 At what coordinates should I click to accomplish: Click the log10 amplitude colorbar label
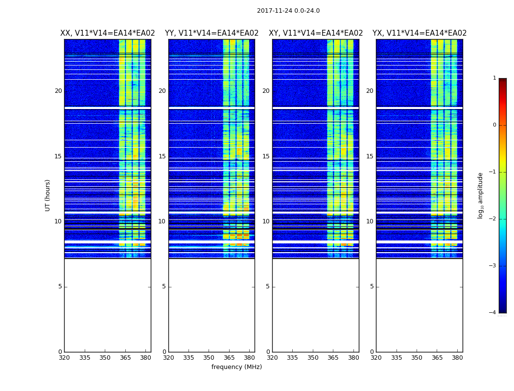[480, 195]
